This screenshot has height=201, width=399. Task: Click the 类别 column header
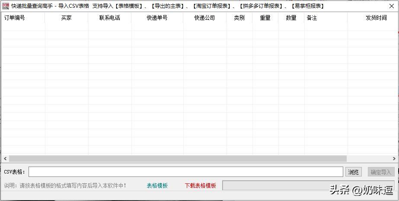coord(239,18)
